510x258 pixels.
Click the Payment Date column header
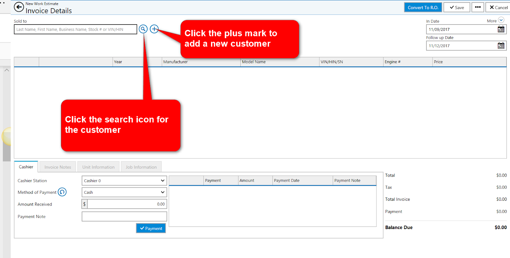(303, 180)
